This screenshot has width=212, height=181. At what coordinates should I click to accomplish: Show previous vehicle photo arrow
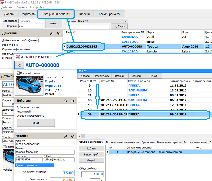coord(56,77)
